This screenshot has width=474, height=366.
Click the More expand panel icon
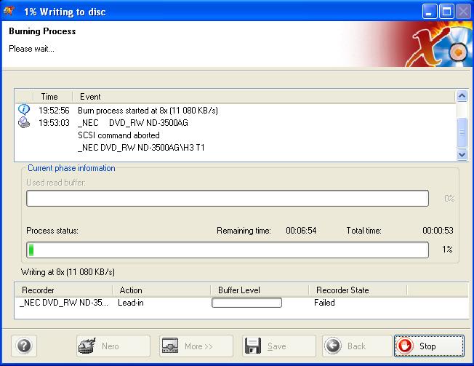(170, 346)
